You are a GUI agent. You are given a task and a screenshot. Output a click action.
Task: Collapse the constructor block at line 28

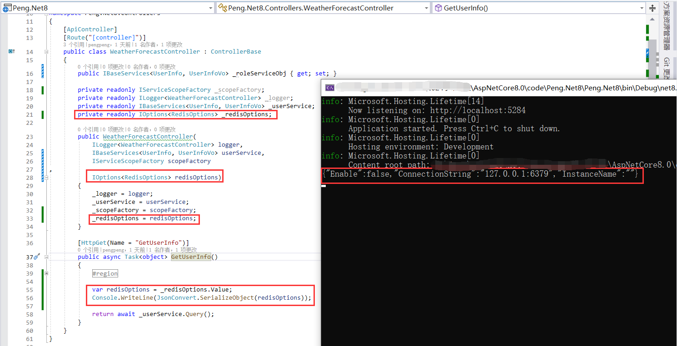(46, 178)
